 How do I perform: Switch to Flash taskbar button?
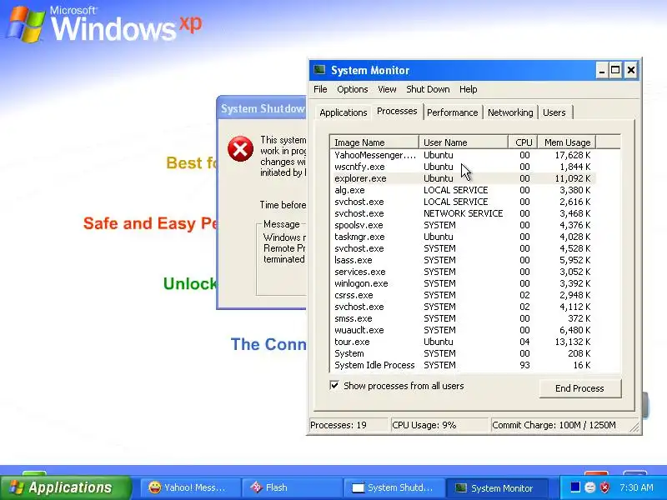pos(293,487)
